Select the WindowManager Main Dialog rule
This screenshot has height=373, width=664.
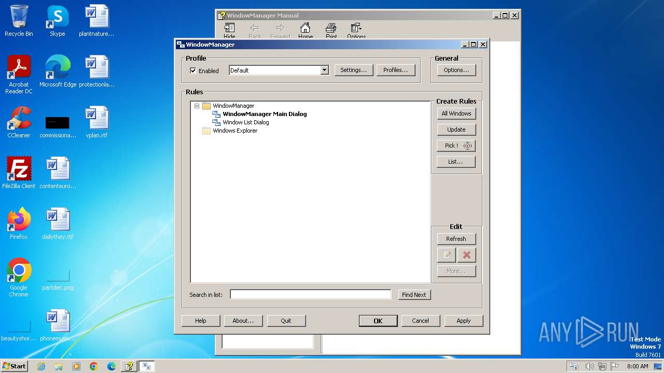(x=265, y=114)
